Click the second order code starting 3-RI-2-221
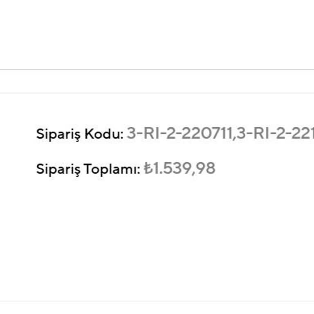 tap(275, 134)
